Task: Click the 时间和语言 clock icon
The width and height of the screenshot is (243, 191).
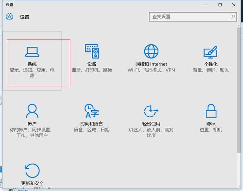Action: coord(92,111)
